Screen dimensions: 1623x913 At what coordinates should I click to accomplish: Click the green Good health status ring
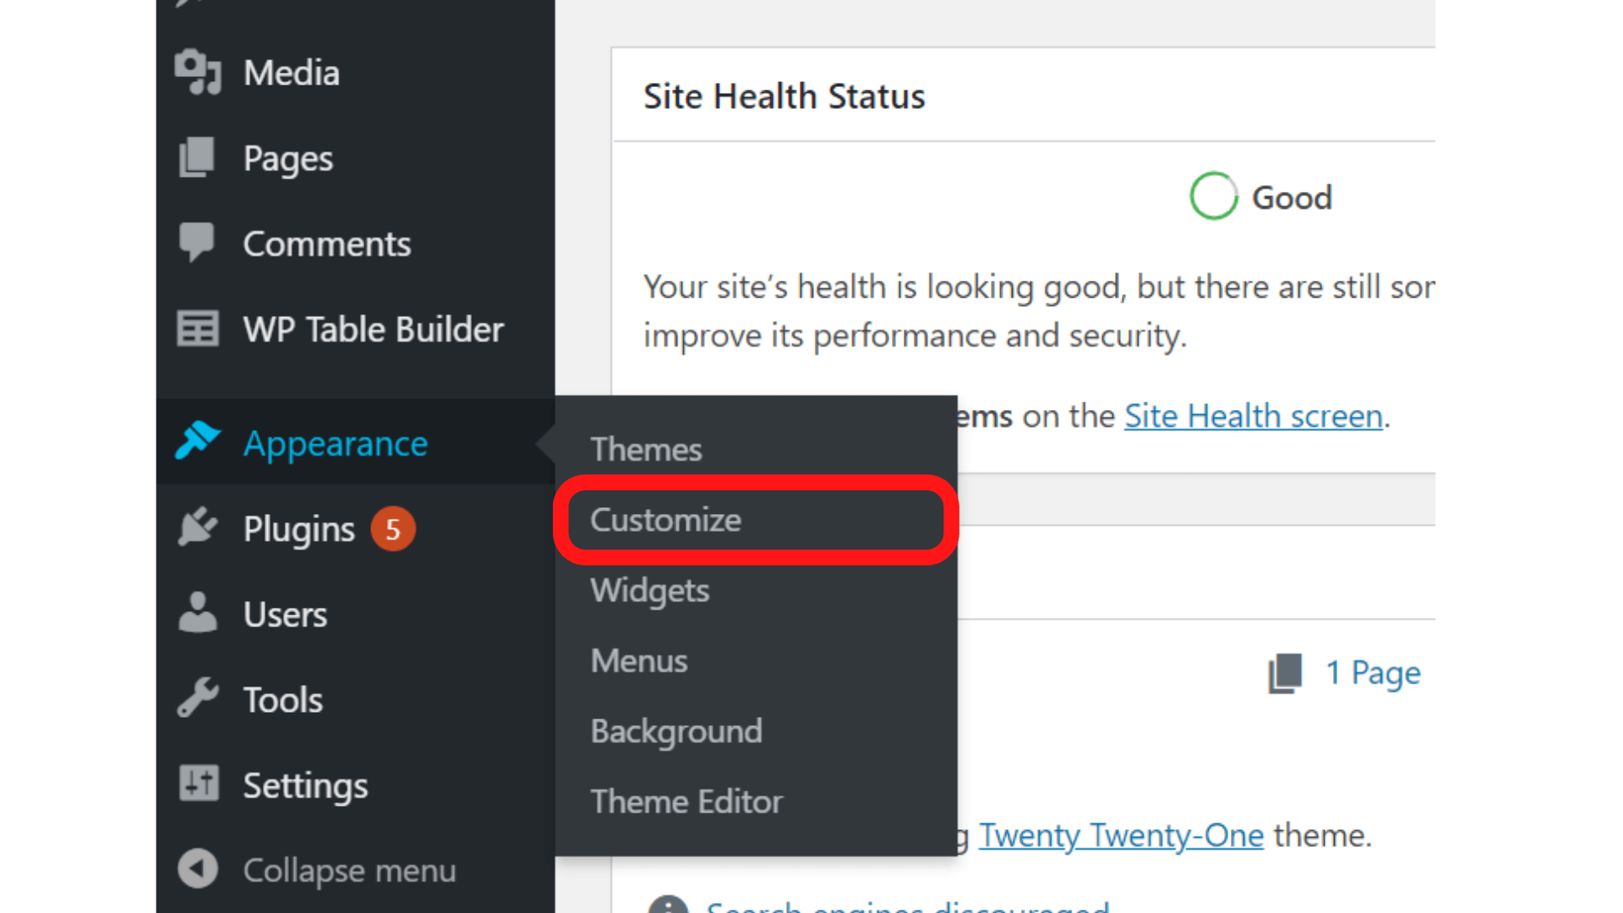[1213, 195]
